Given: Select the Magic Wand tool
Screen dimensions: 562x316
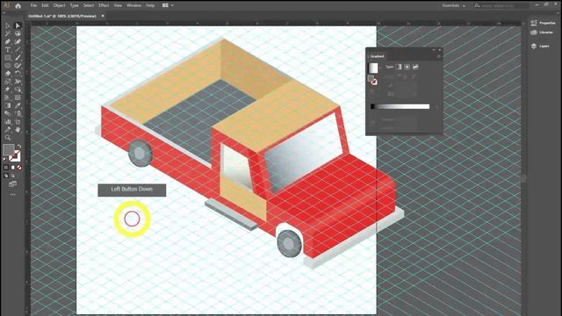Looking at the screenshot, I should pos(8,33).
